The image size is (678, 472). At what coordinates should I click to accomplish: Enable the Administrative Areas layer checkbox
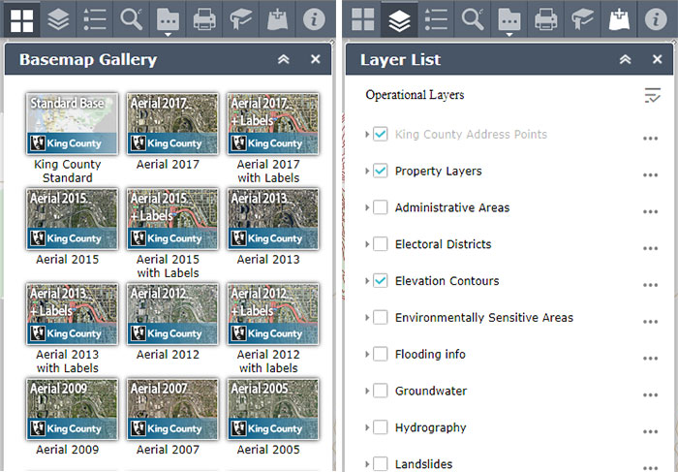tap(381, 207)
